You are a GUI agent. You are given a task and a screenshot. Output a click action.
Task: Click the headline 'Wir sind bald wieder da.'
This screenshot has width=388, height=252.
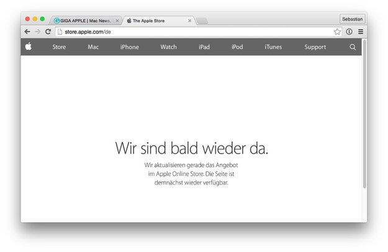(192, 148)
